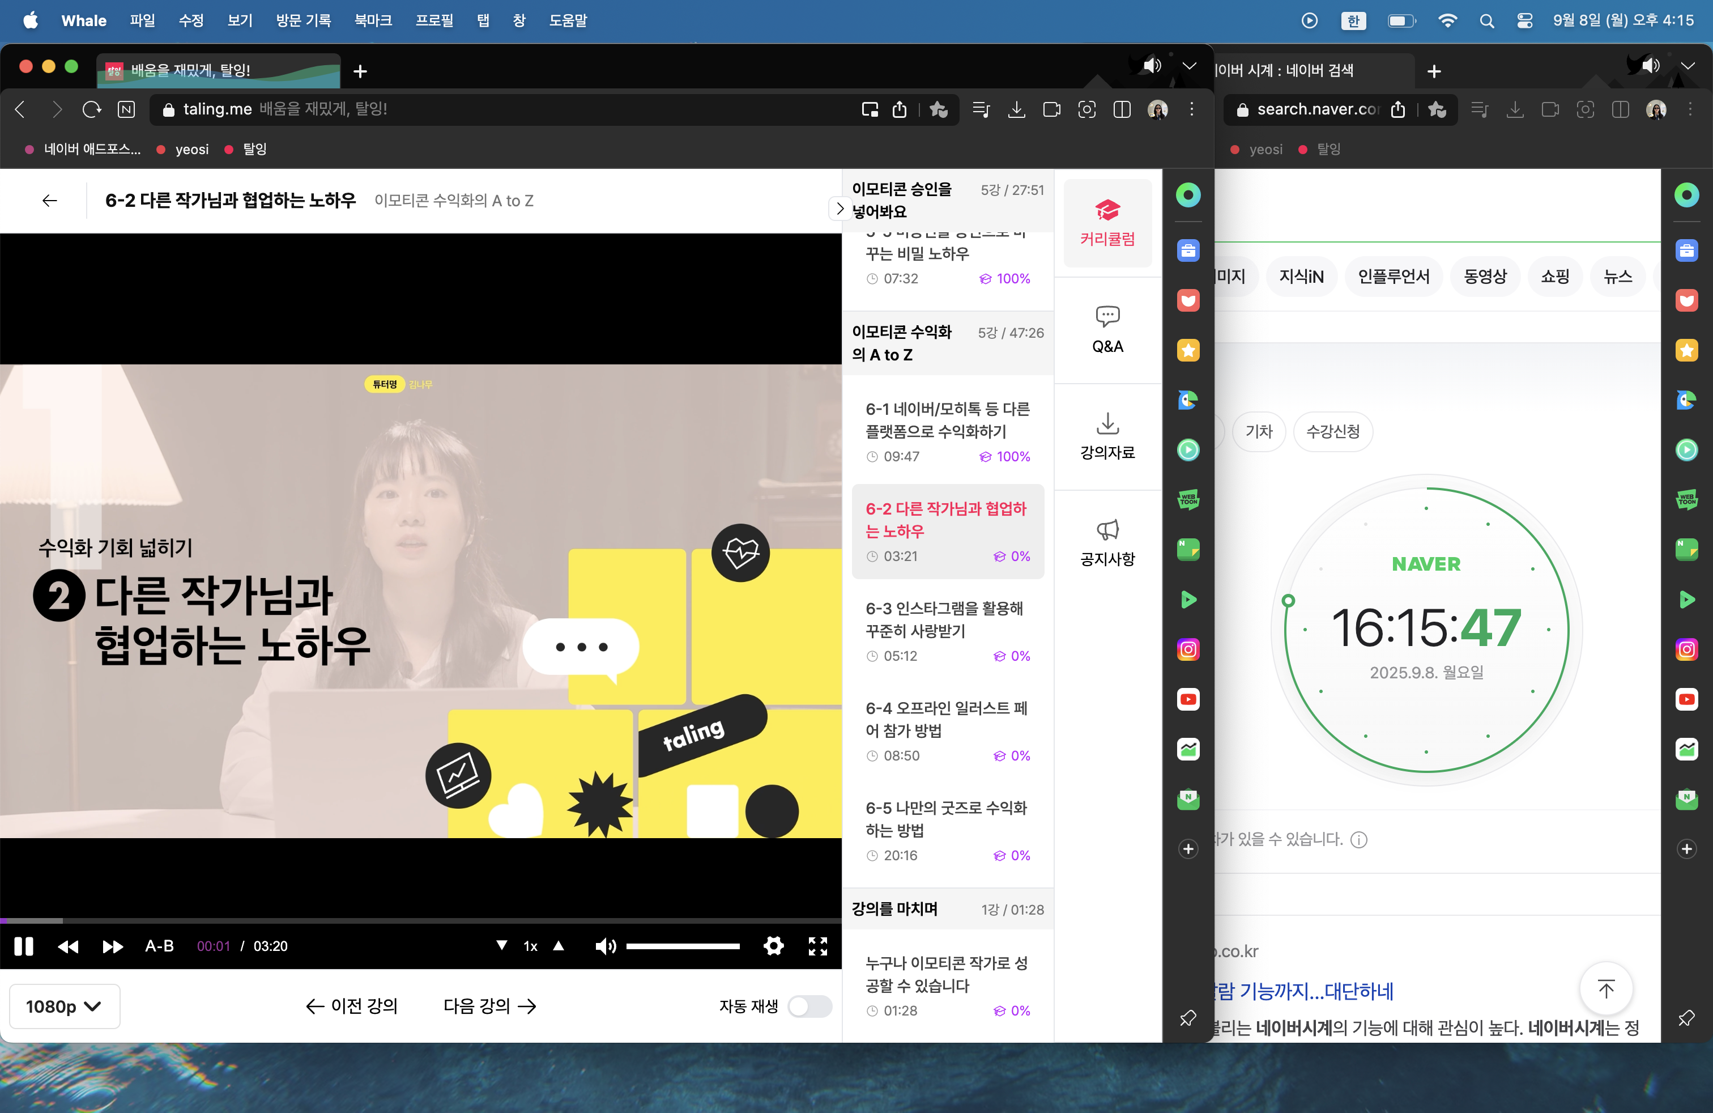Open the Q&A panel

pos(1107,330)
